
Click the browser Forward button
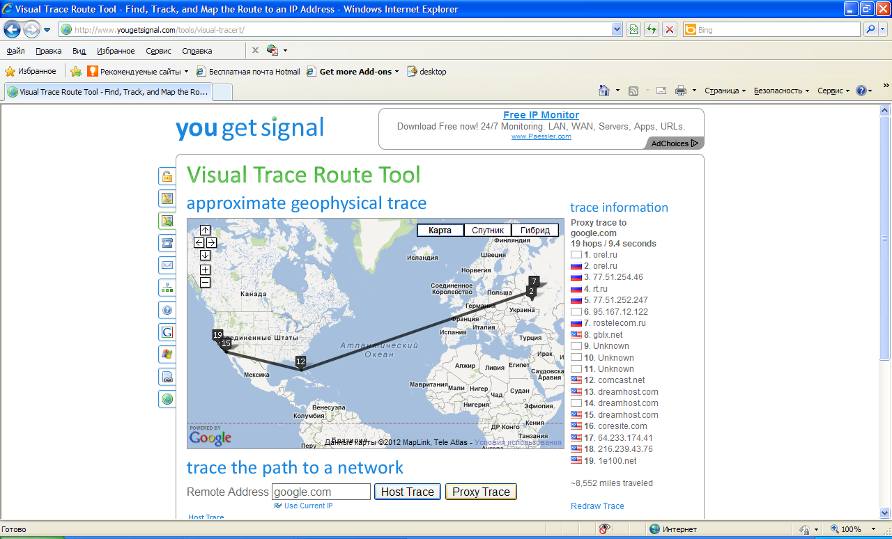tap(31, 30)
